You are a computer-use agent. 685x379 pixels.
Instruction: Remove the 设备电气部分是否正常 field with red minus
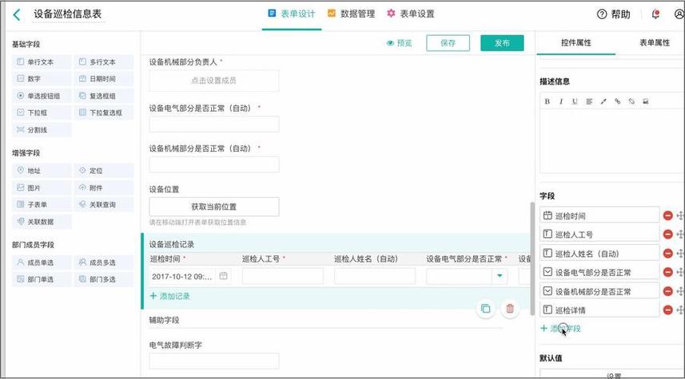pos(667,272)
